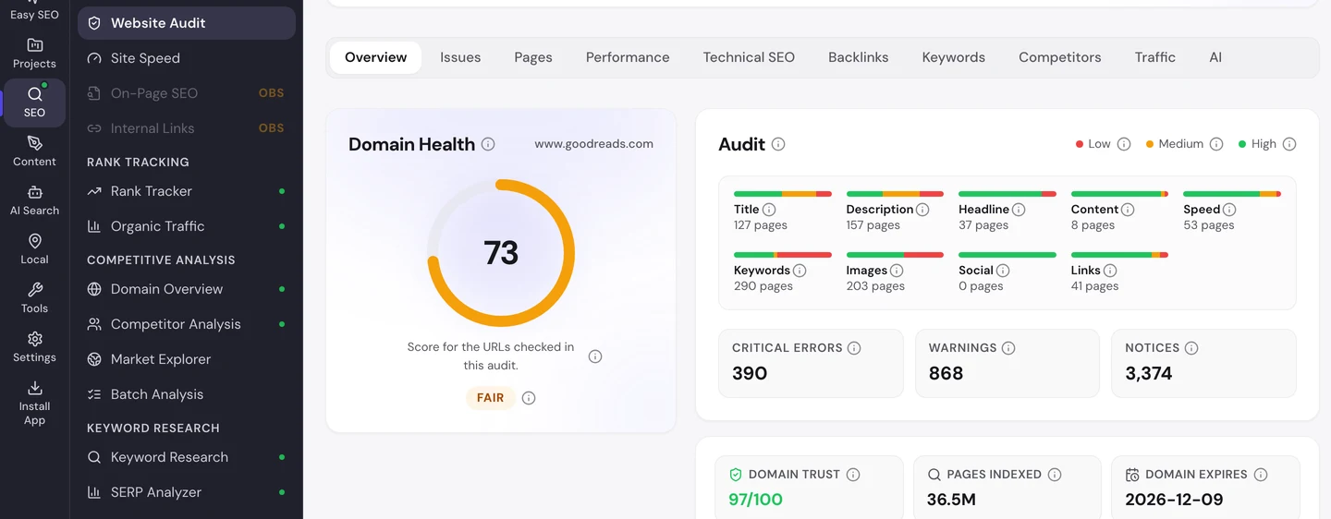Switch to the Overview tab
Image resolution: width=1331 pixels, height=519 pixels.
(375, 57)
